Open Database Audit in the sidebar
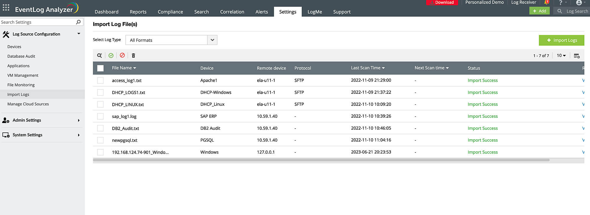The height and width of the screenshot is (215, 590). (x=21, y=56)
